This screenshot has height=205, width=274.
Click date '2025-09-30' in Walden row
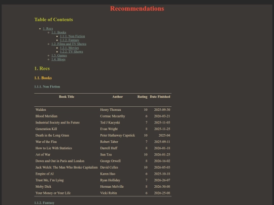click(x=162, y=110)
